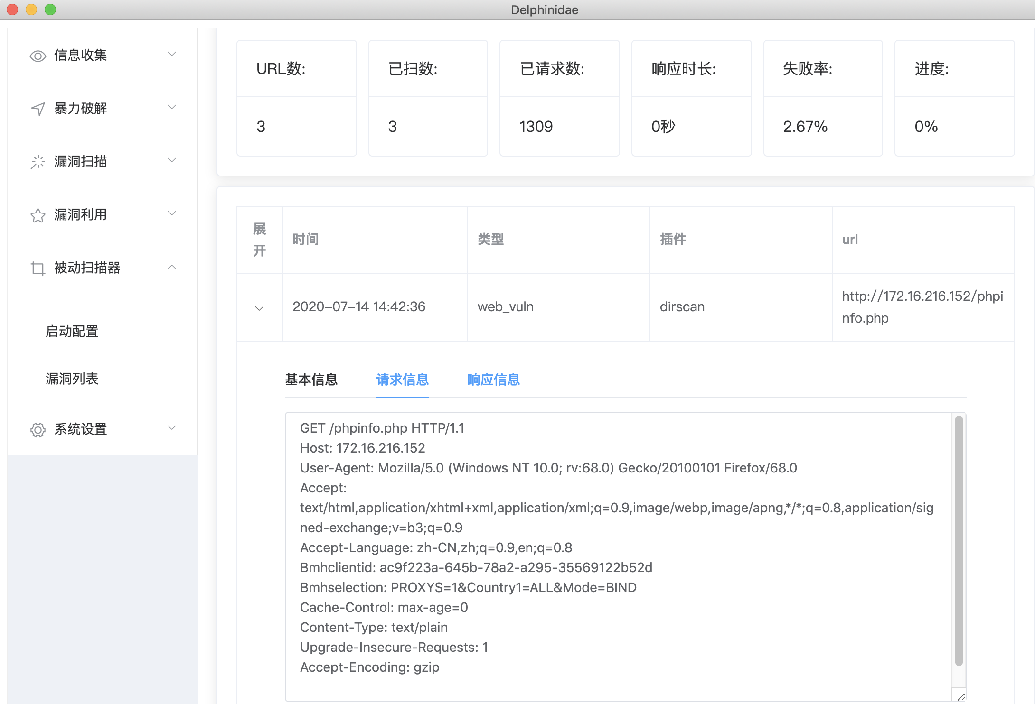Open the 启动配置 submenu item
The height and width of the screenshot is (704, 1035).
(x=72, y=331)
